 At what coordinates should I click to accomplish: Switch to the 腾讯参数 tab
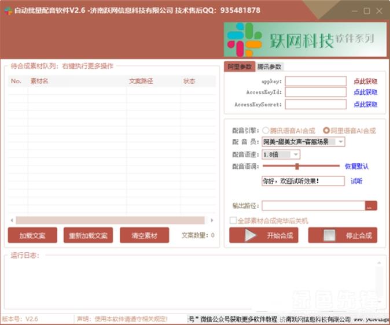[x=269, y=67]
